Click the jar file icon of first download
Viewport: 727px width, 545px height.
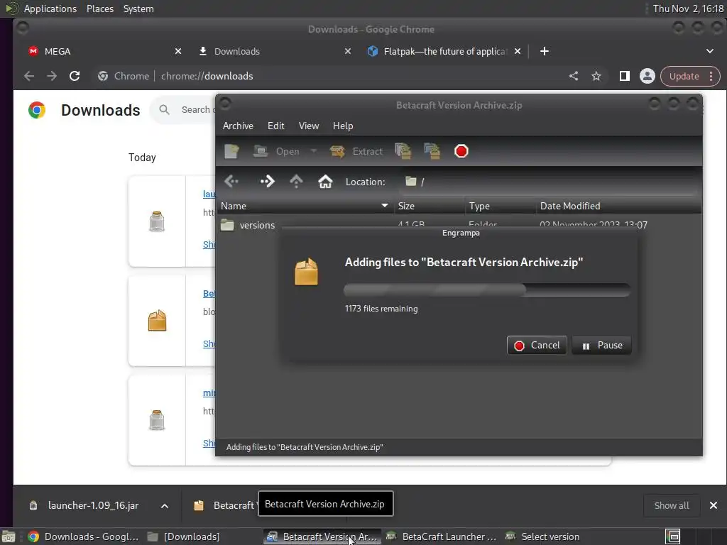pyautogui.click(x=157, y=221)
